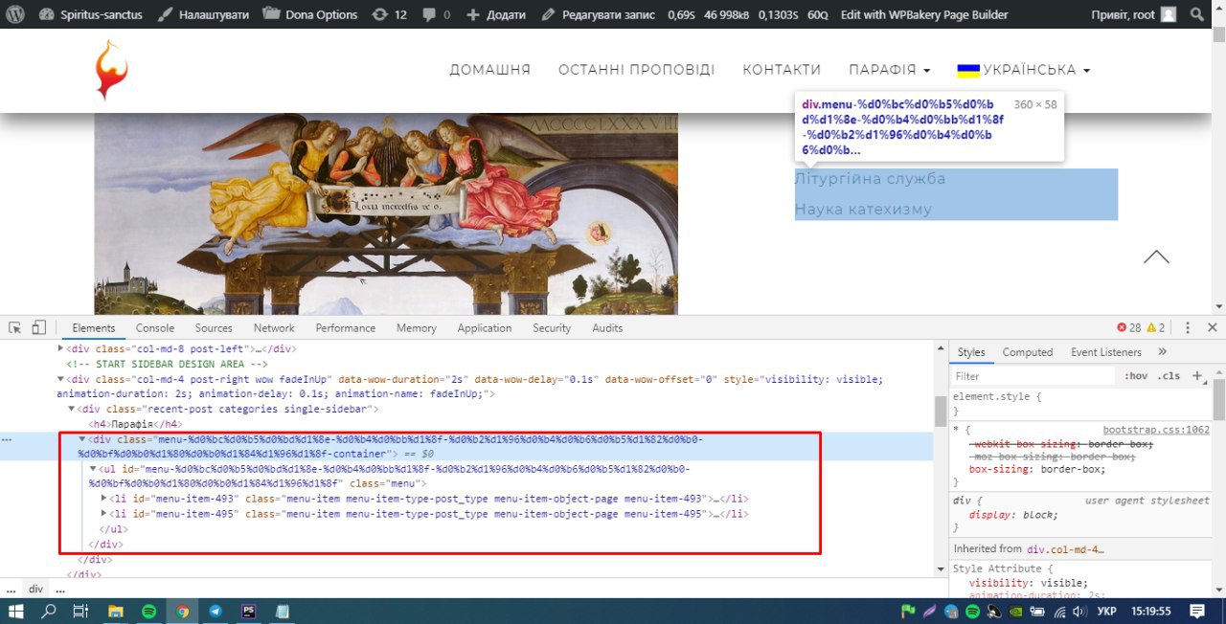Collapse the highlighted menu container div node
This screenshot has width=1226, height=624.
[x=82, y=439]
